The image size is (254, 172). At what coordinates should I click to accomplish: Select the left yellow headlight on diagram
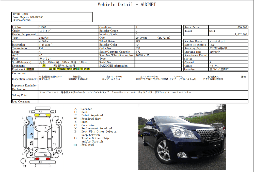tap(37, 115)
